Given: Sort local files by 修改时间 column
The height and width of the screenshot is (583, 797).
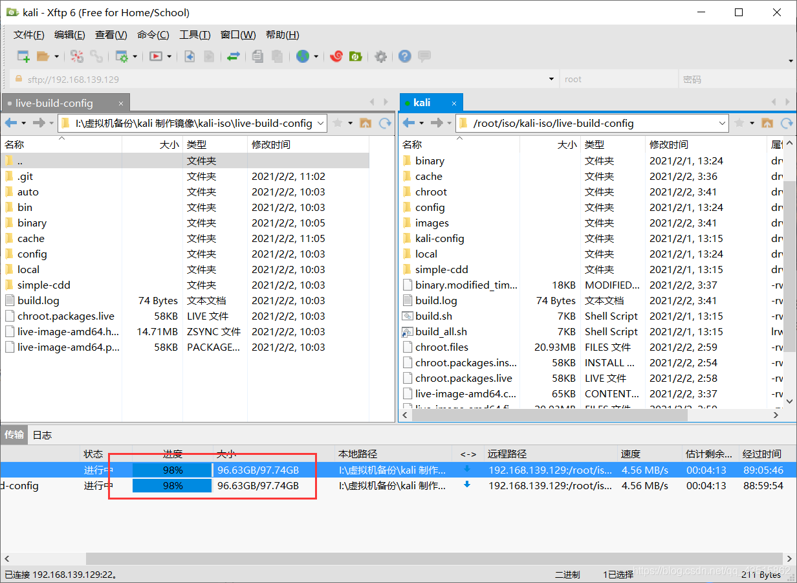Looking at the screenshot, I should (309, 144).
